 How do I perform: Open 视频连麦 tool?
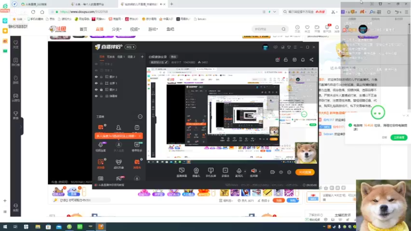(x=101, y=147)
